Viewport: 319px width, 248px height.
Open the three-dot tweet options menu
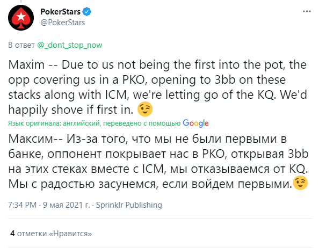tap(307, 11)
